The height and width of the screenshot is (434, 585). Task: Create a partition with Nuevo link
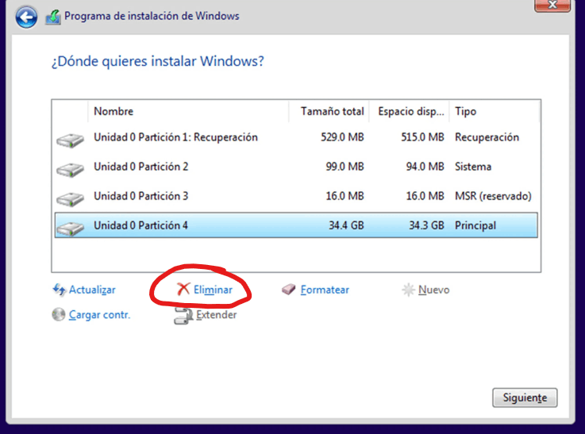[434, 290]
